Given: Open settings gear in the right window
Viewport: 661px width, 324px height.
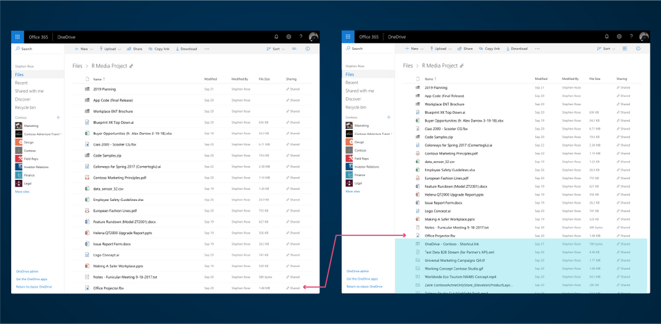Looking at the screenshot, I should point(619,36).
